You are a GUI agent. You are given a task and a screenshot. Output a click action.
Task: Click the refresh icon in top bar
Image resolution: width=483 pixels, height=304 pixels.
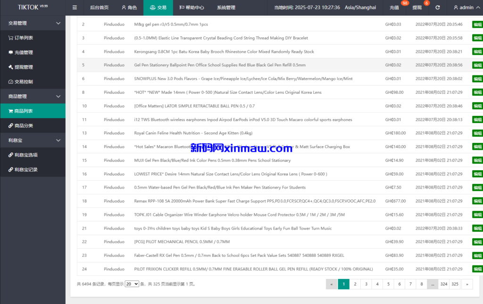pos(437,8)
